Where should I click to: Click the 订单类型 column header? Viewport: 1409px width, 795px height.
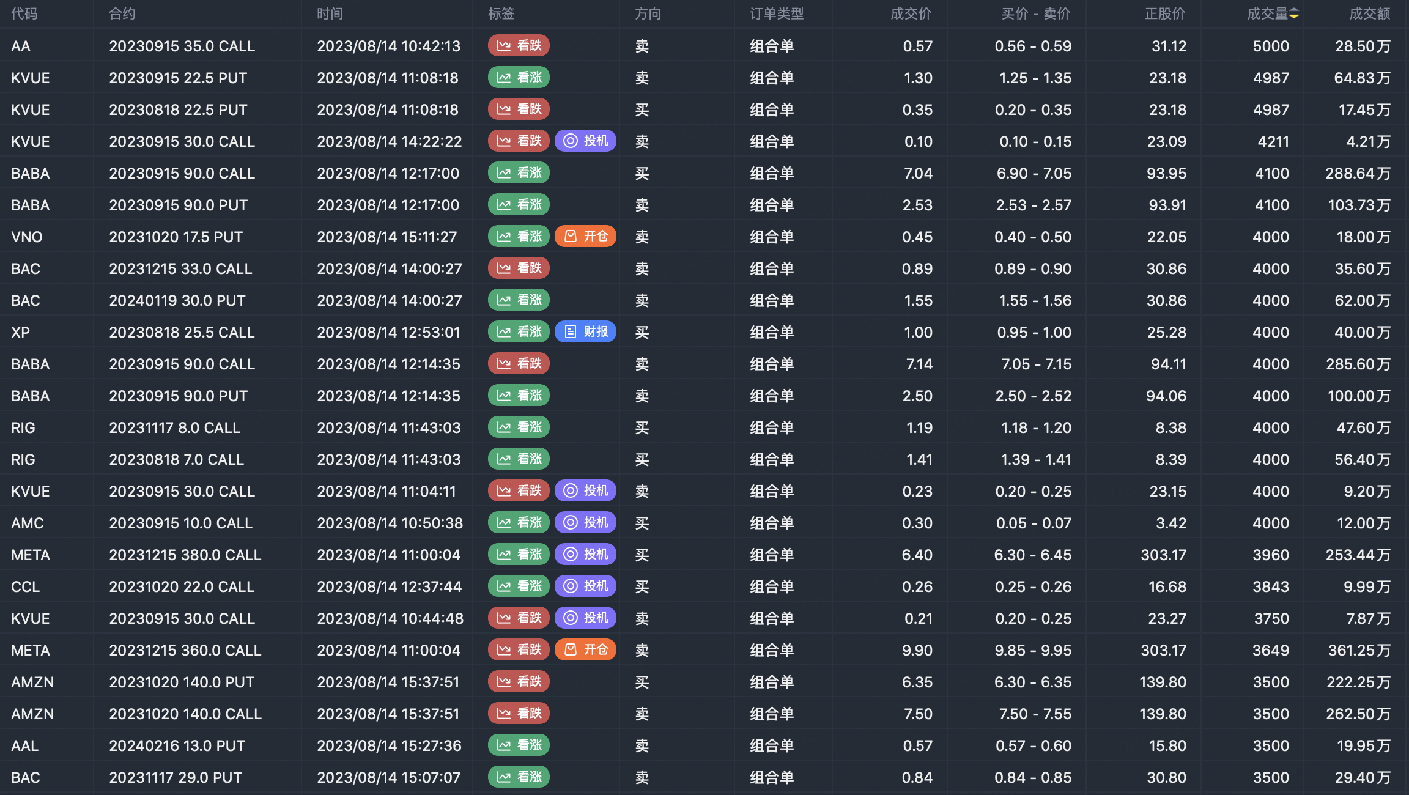(777, 14)
